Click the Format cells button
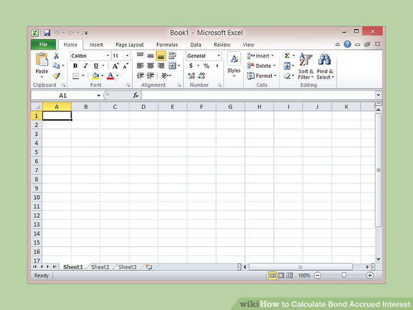 tap(262, 76)
